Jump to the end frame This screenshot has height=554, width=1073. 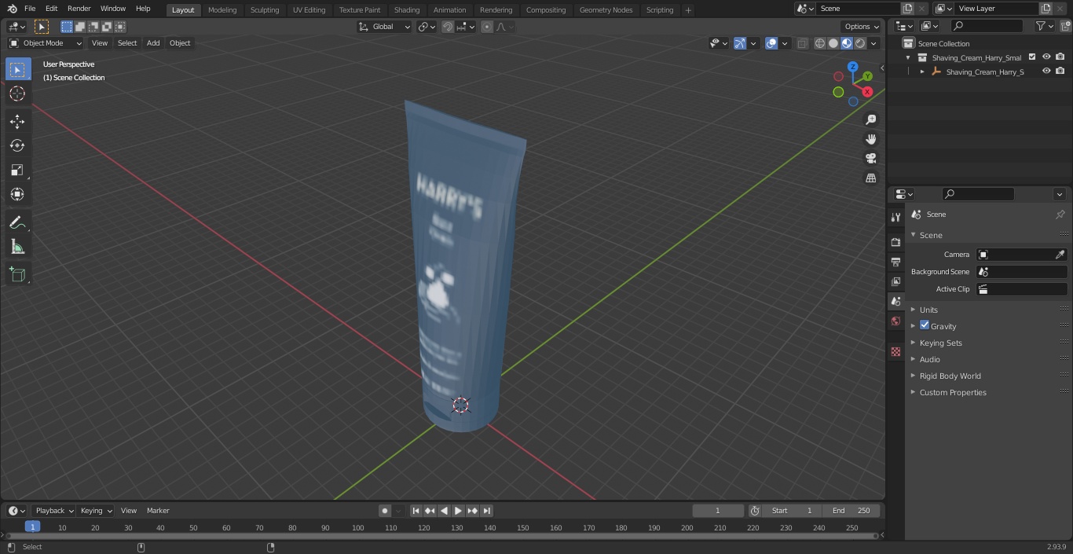[x=487, y=511]
